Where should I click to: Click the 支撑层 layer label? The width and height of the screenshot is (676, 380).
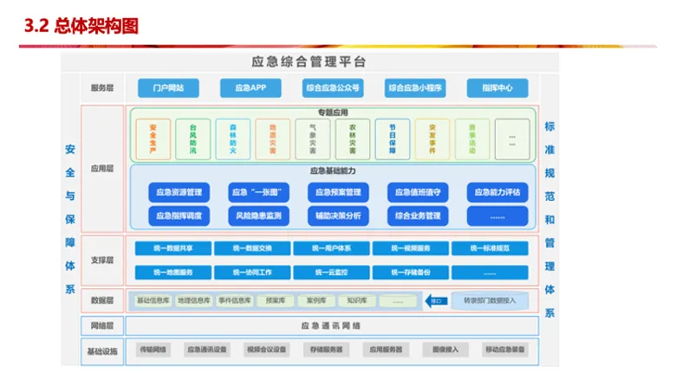tap(102, 261)
